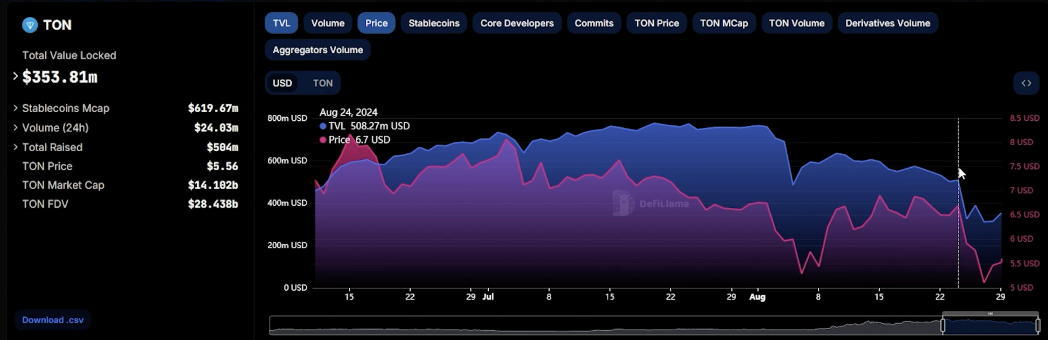
Task: Open the embed code chart icon
Action: pyautogui.click(x=1026, y=83)
